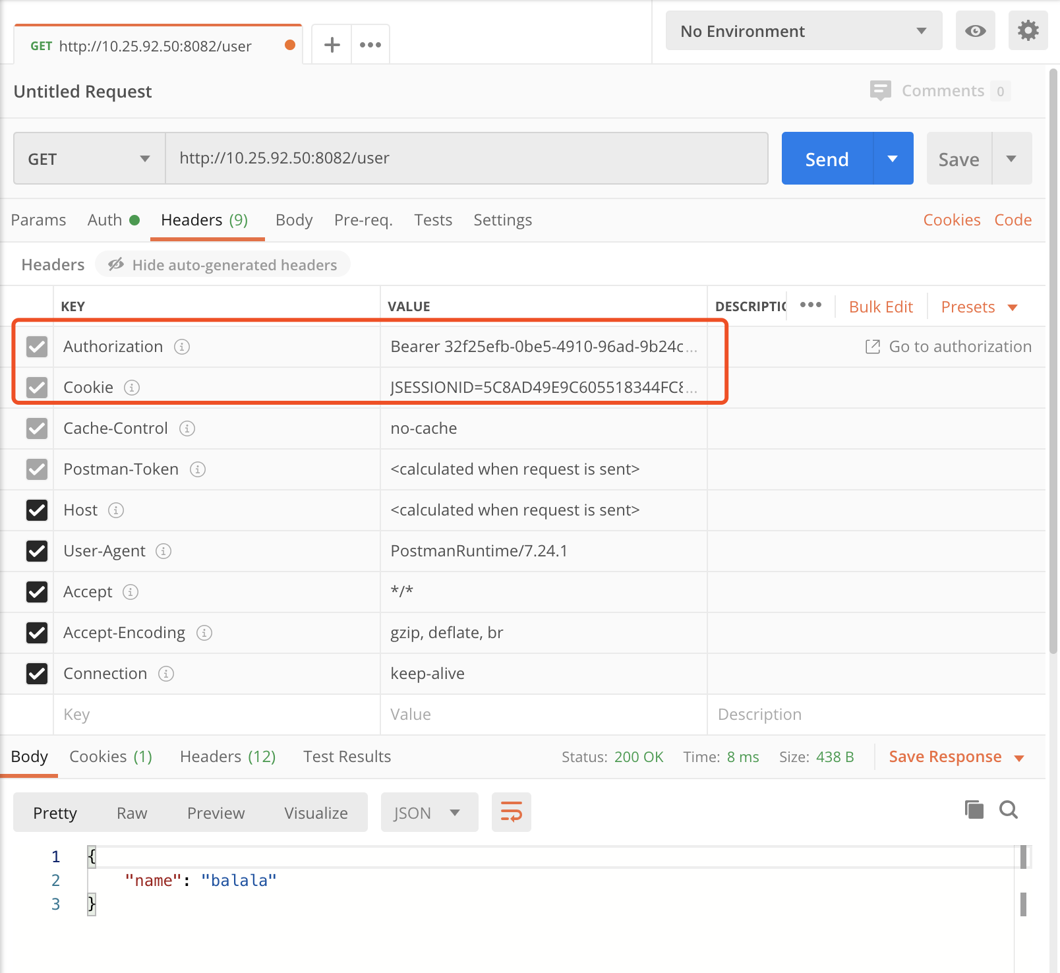1060x973 pixels.
Task: Open manage environments gear icon
Action: click(x=1028, y=30)
